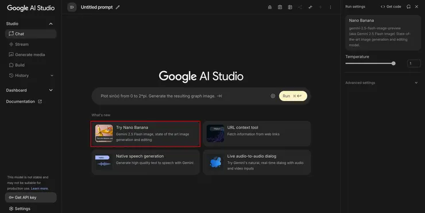Click the Native speech generation waveform icon
The height and width of the screenshot is (213, 425).
coord(104,162)
